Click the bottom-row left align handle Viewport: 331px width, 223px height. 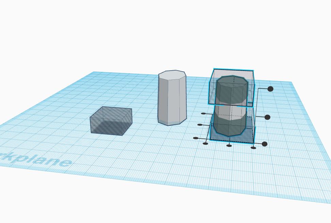click(x=205, y=144)
